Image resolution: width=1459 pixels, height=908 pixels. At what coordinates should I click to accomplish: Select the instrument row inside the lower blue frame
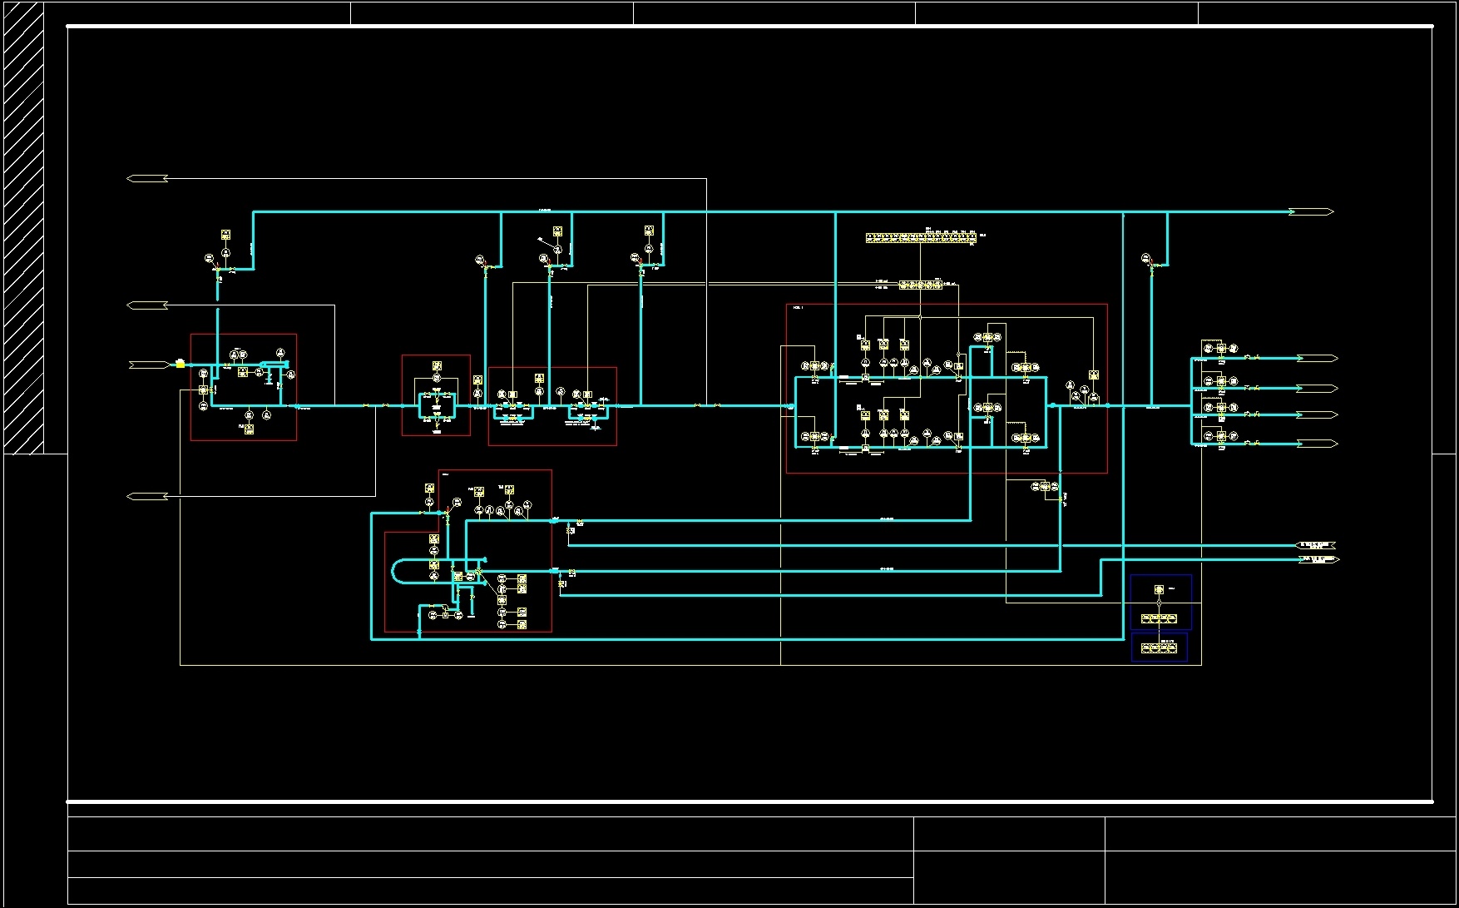coord(1159,648)
